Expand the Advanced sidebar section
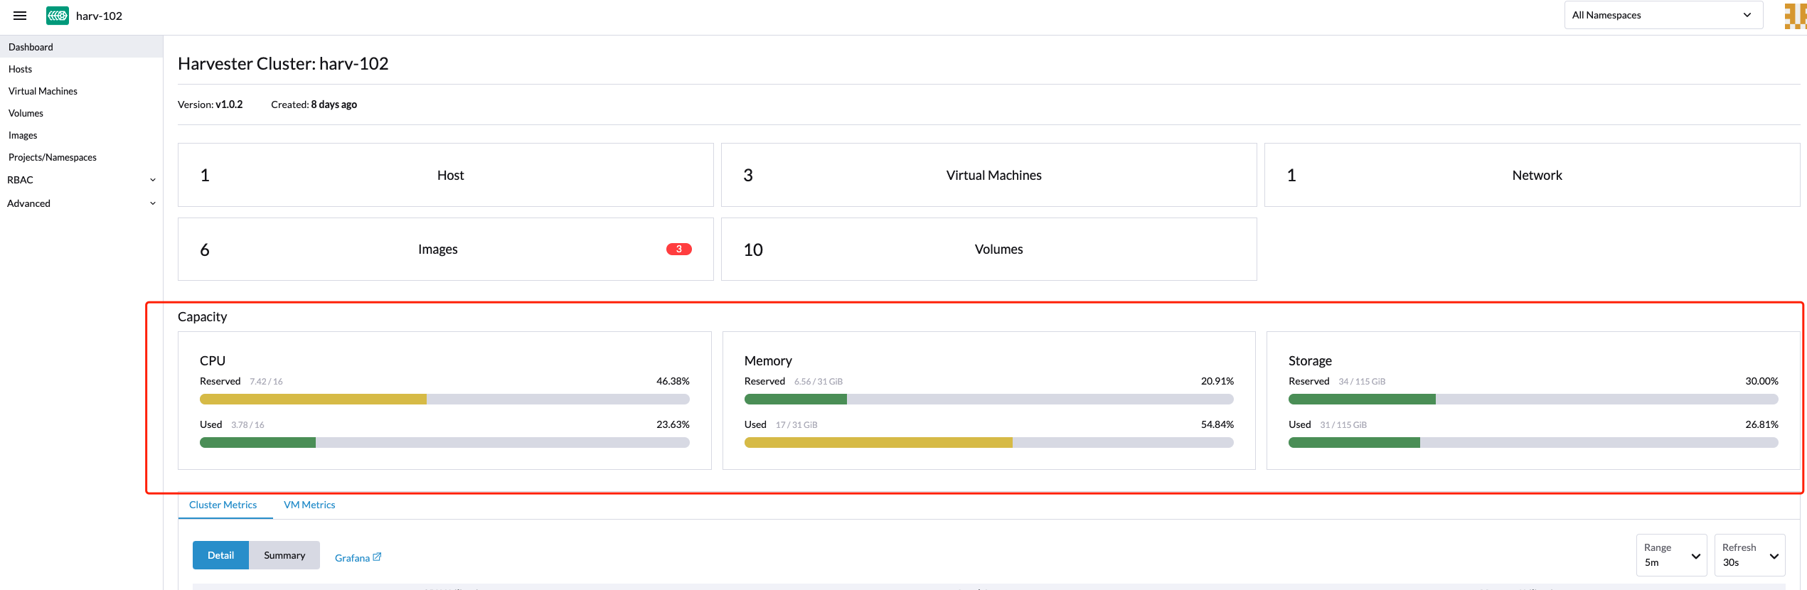The image size is (1807, 590). click(81, 203)
